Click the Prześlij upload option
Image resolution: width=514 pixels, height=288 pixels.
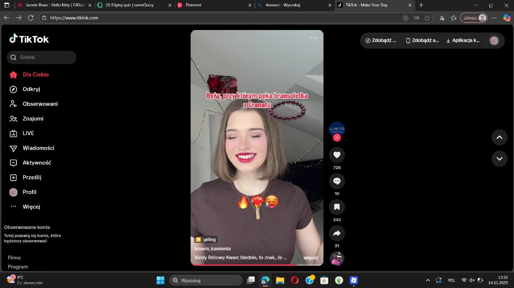tap(32, 177)
